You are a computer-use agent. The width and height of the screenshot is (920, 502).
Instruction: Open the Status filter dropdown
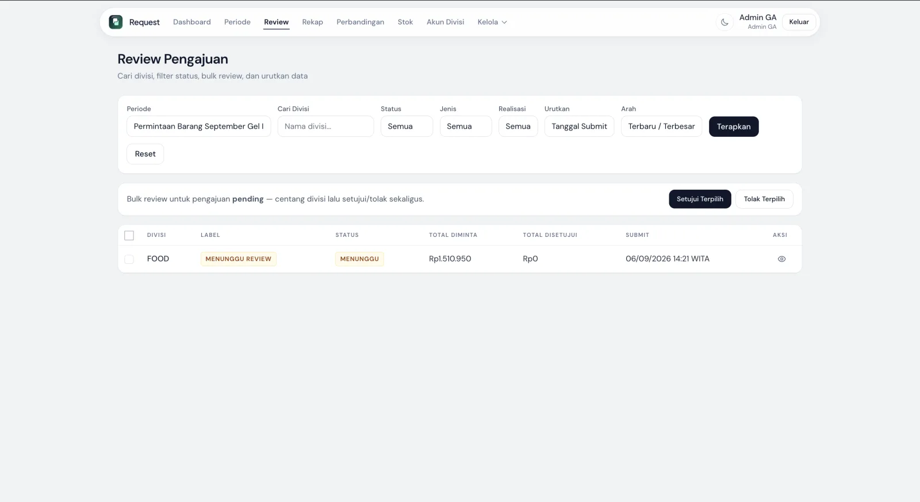pos(407,127)
